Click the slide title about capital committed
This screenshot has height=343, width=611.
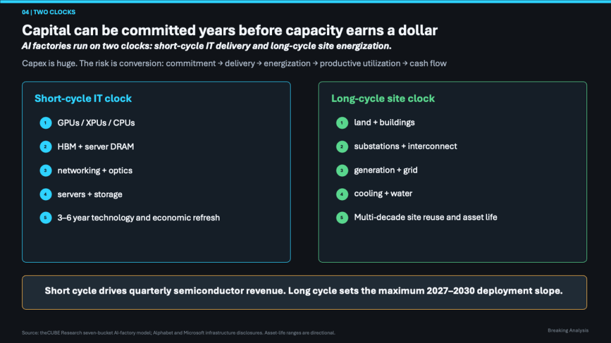[230, 30]
